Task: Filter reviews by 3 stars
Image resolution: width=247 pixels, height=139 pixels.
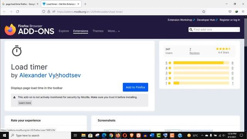Action: pos(168,73)
